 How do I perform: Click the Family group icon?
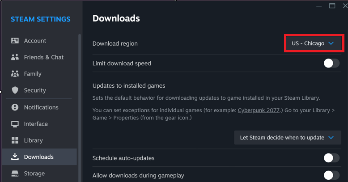point(15,74)
